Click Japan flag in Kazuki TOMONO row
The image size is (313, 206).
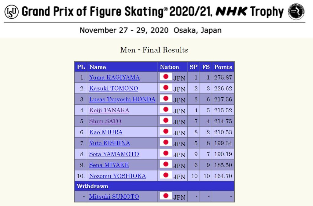point(166,88)
